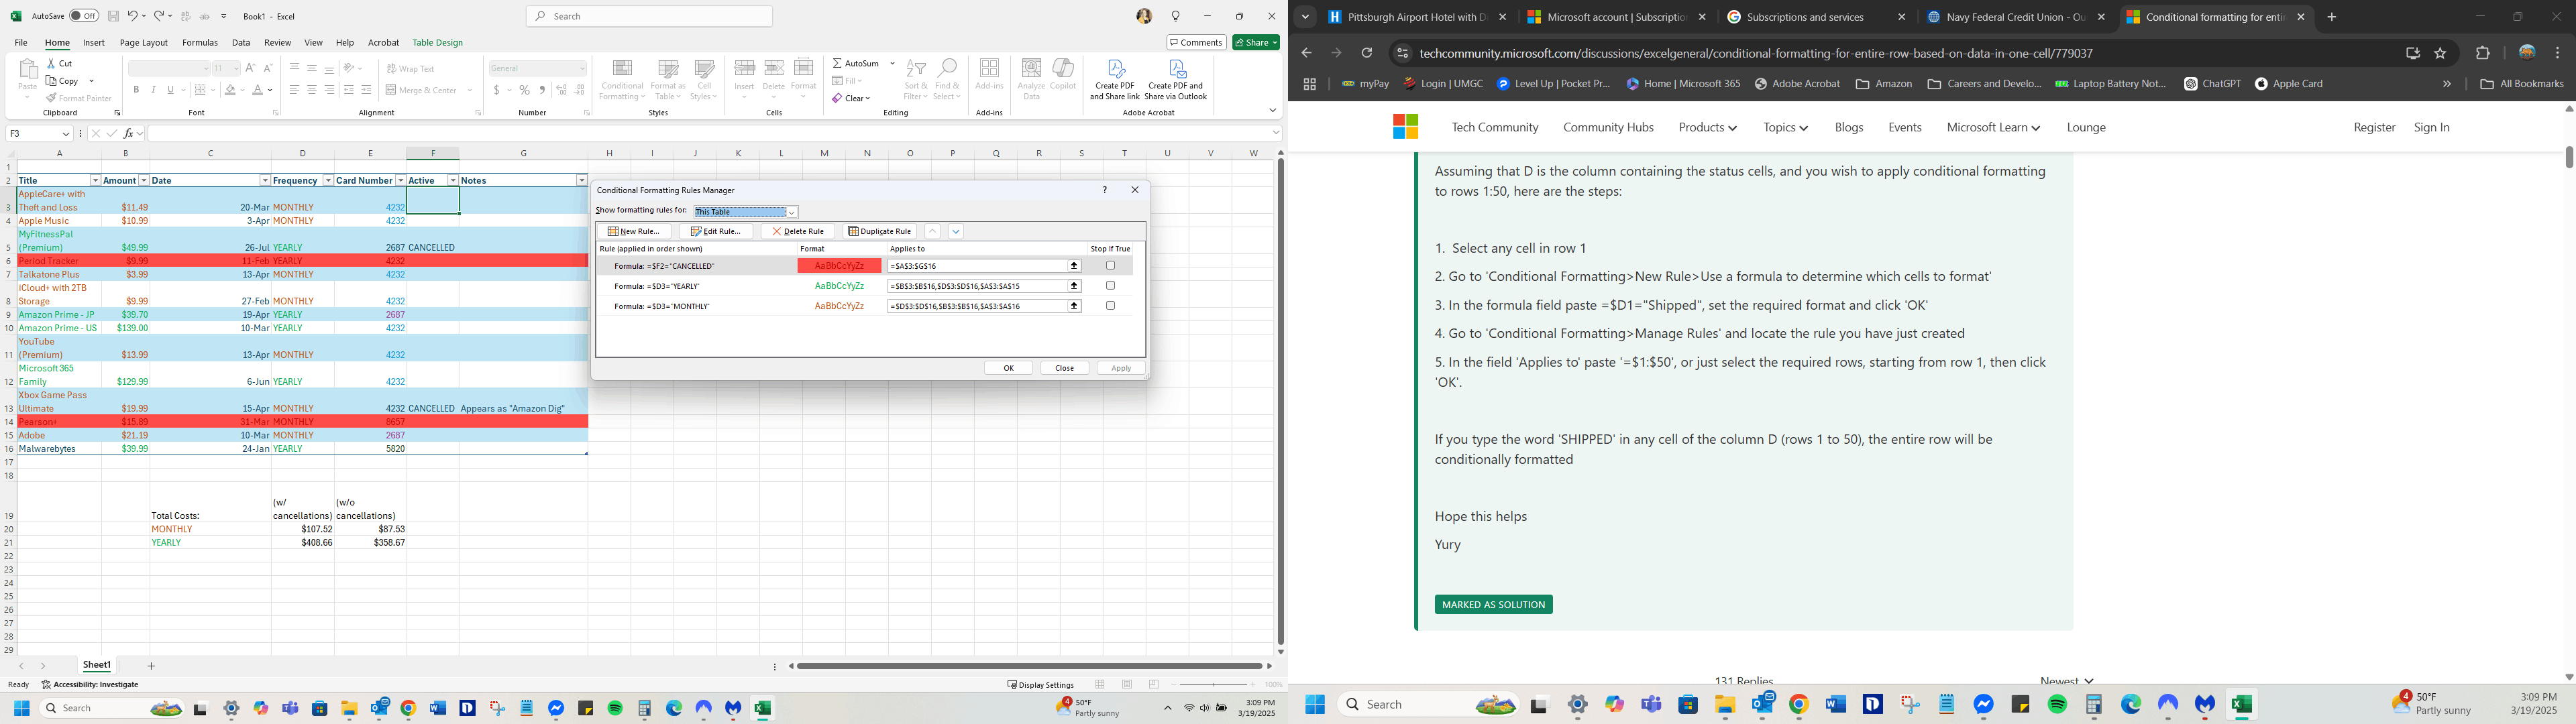Add a new sheet with plus icon

point(152,666)
